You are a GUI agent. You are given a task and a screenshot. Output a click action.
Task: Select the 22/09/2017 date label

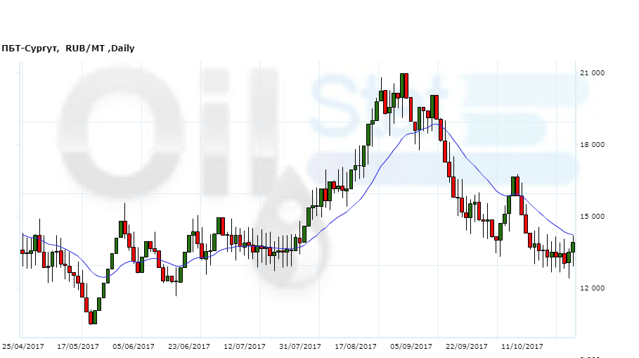click(467, 347)
